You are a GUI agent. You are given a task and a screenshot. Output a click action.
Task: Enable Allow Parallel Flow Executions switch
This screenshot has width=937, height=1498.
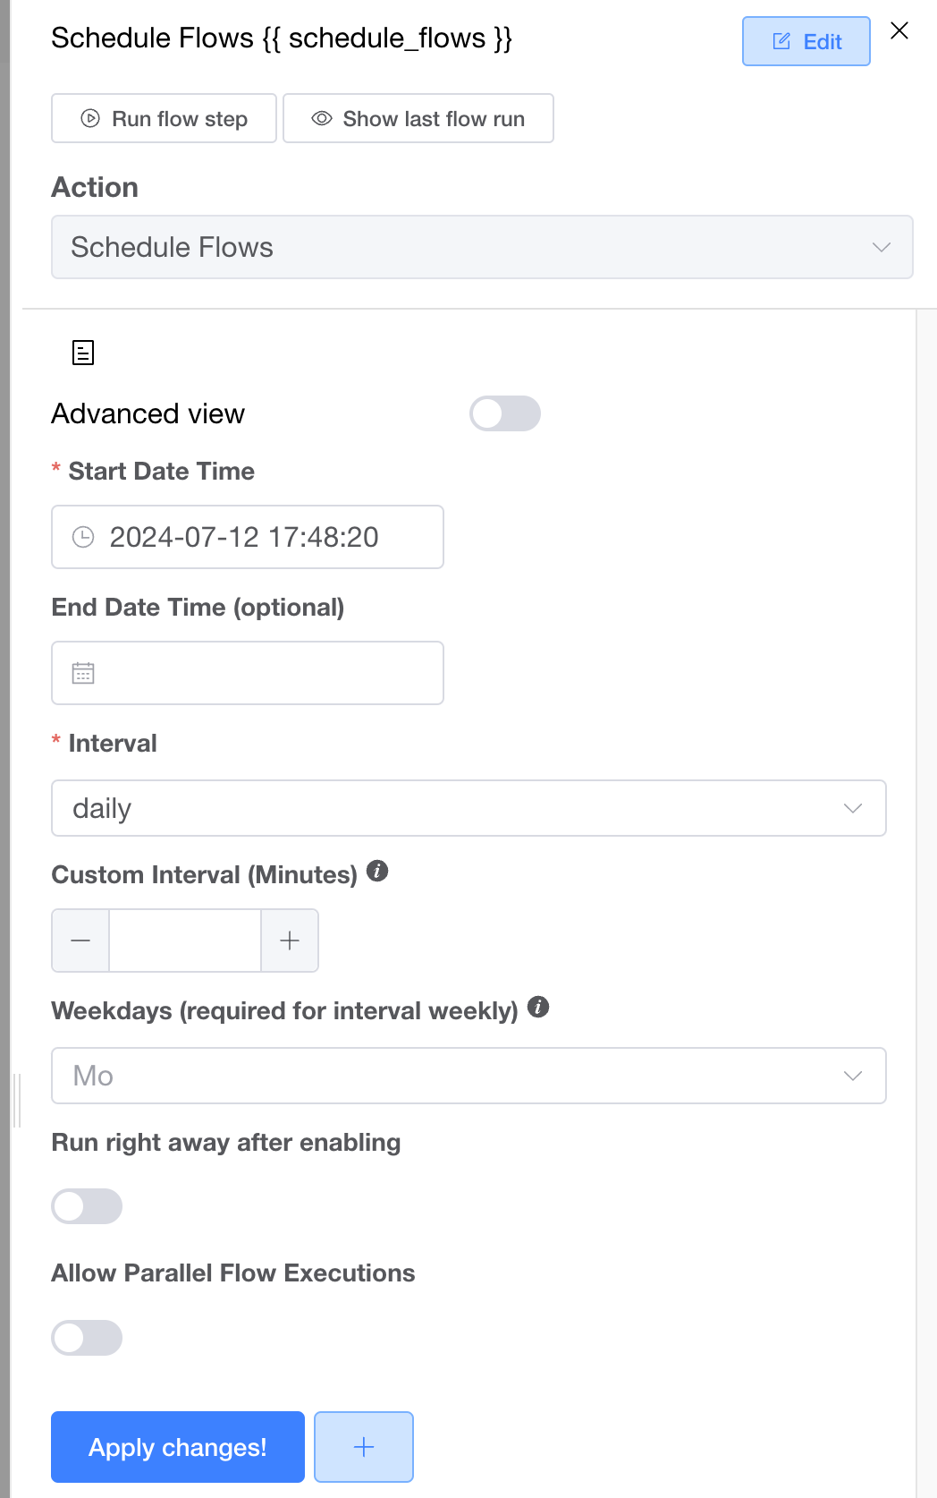pyautogui.click(x=87, y=1338)
